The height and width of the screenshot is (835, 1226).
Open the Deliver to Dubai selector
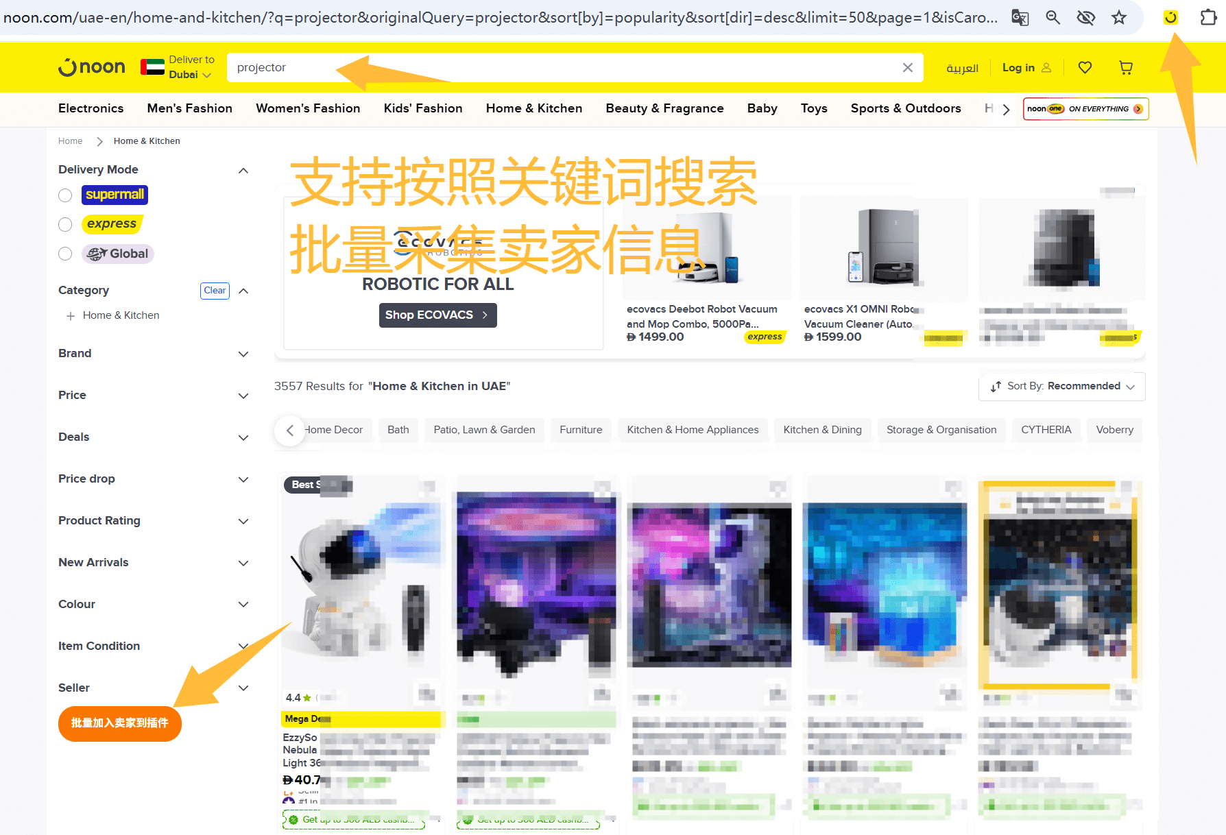(191, 67)
